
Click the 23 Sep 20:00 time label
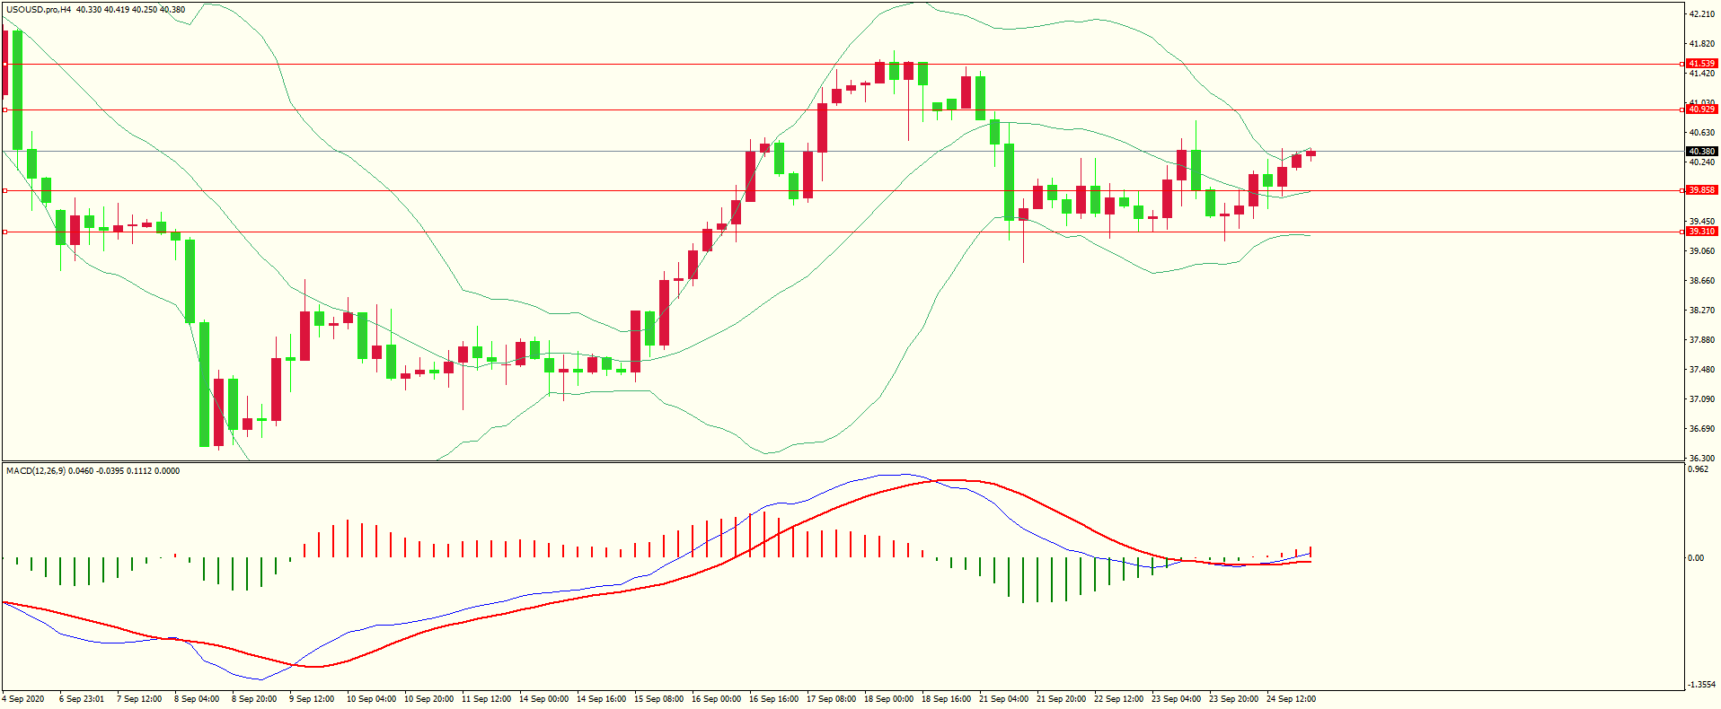coord(1233,699)
